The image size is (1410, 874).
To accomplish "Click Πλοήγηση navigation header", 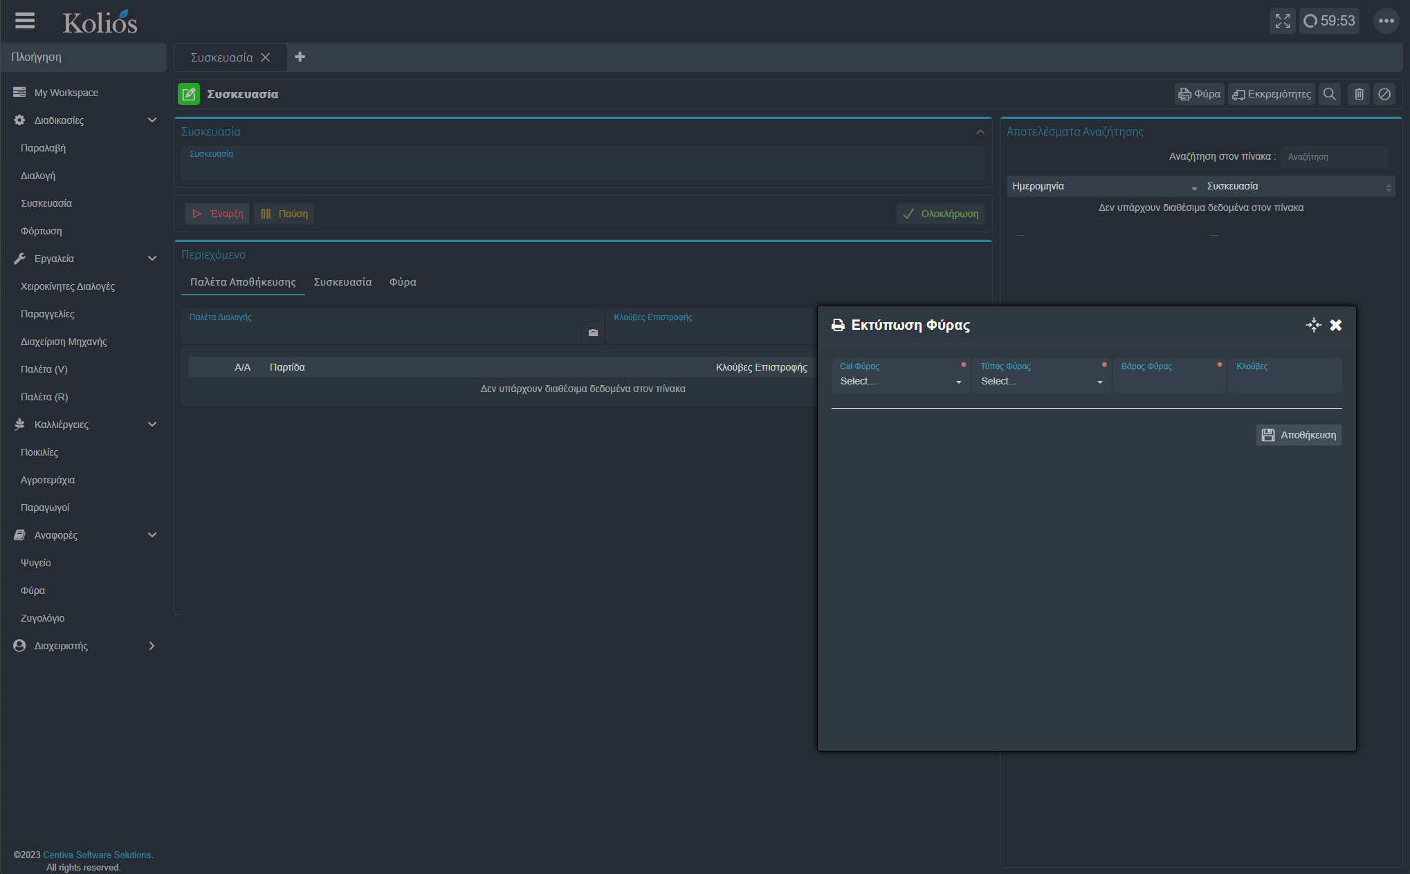I will pyautogui.click(x=83, y=57).
